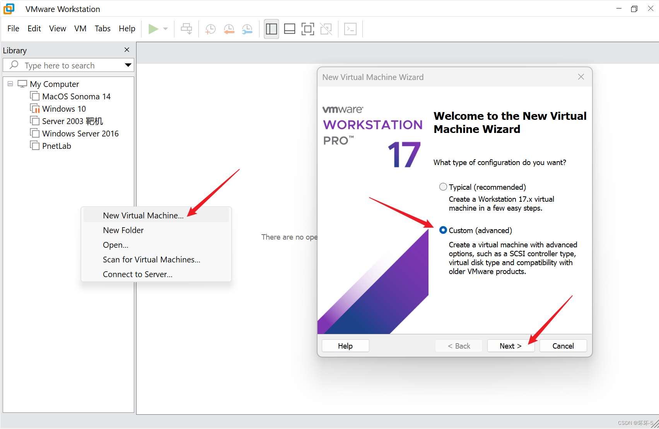Cancel the New Virtual Machine Wizard
The image size is (659, 429).
(563, 346)
